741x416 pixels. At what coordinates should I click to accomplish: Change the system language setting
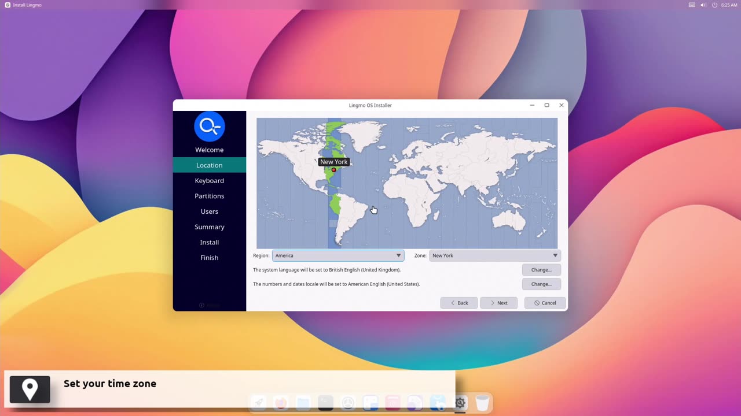541,270
